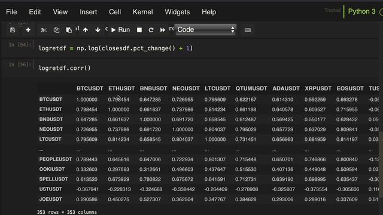Click the value 0.789443 in the PEOPLEUSDT row
Screen dimensions: 383x215
click(87, 159)
